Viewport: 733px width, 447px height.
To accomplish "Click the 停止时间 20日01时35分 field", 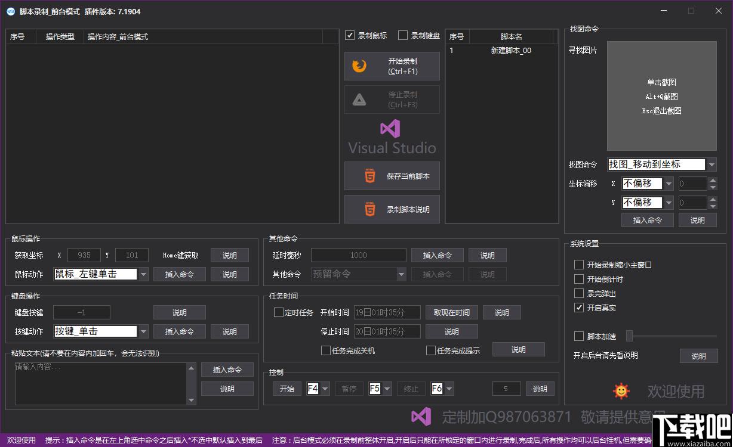I will click(387, 331).
